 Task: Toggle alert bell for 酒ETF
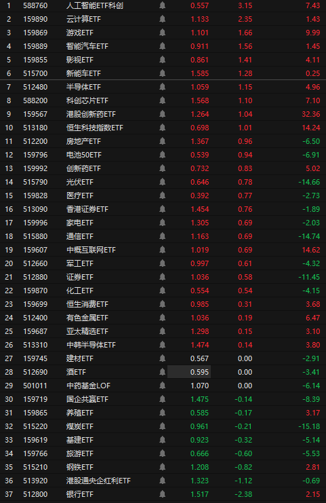tap(163, 372)
